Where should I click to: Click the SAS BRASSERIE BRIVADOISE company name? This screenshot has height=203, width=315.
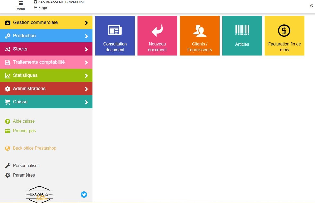[62, 2]
